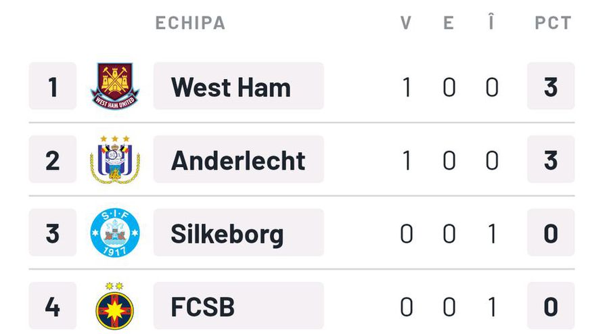Image resolution: width=609 pixels, height=334 pixels.
Task: Open the Silkeborg team entry
Action: click(238, 233)
